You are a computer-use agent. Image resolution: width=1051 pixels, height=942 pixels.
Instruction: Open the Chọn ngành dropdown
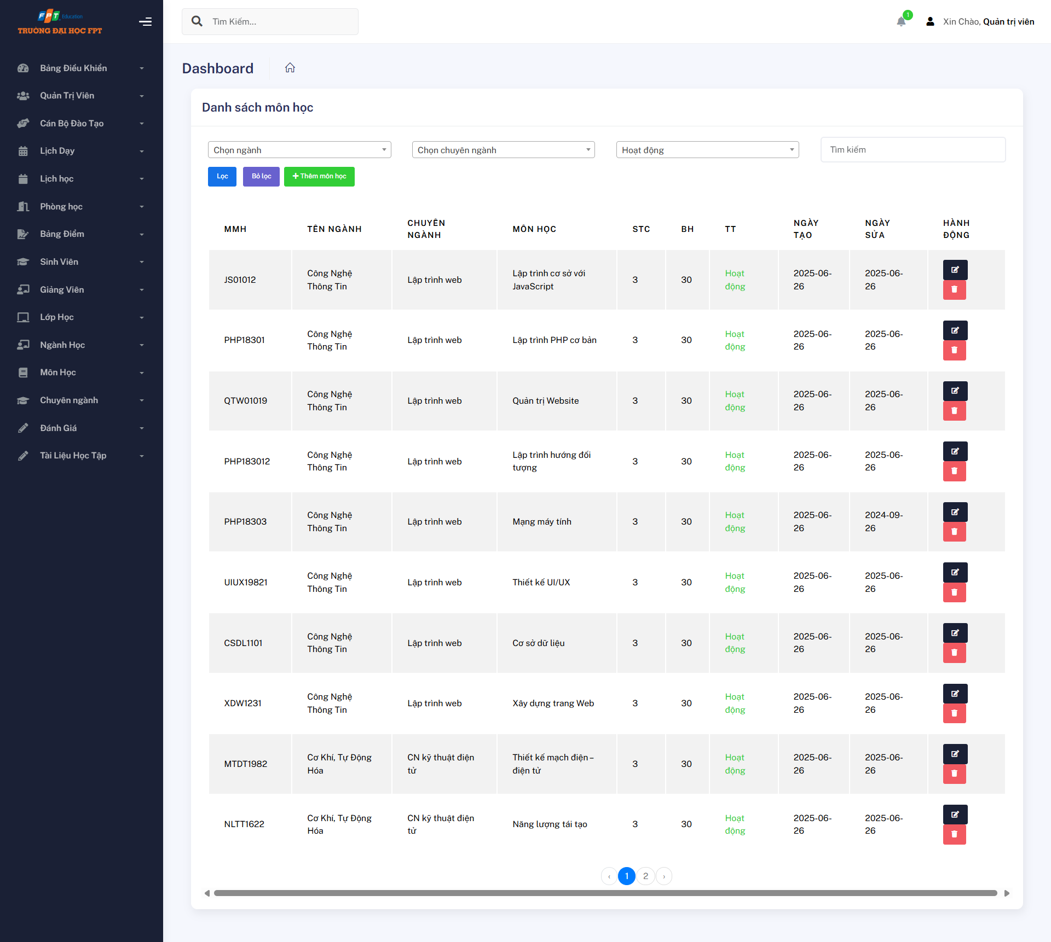click(299, 150)
